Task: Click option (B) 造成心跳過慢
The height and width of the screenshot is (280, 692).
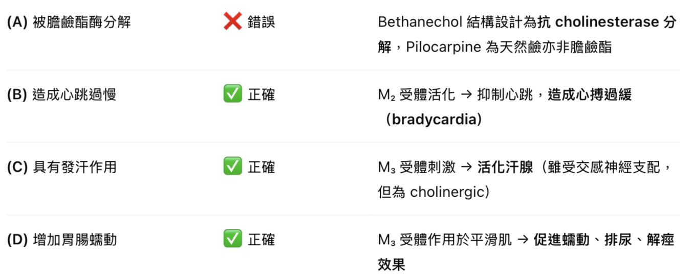Action: (61, 95)
